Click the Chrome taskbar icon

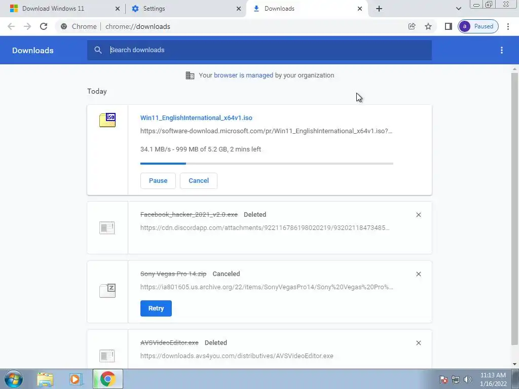coord(108,379)
